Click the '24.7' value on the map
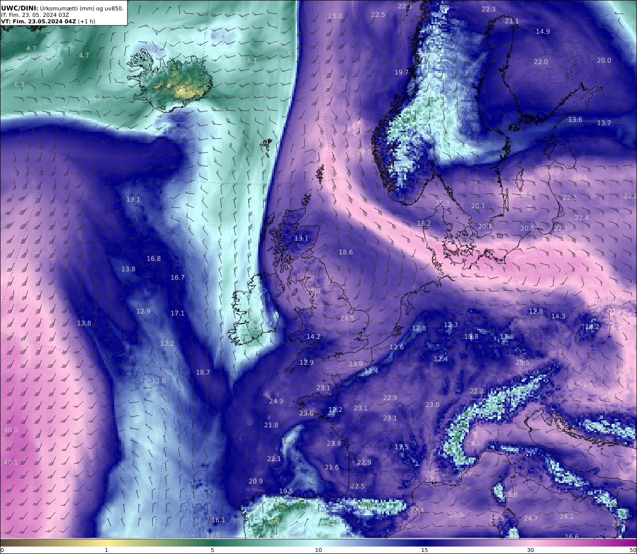637x554 pixels. tap(531, 519)
